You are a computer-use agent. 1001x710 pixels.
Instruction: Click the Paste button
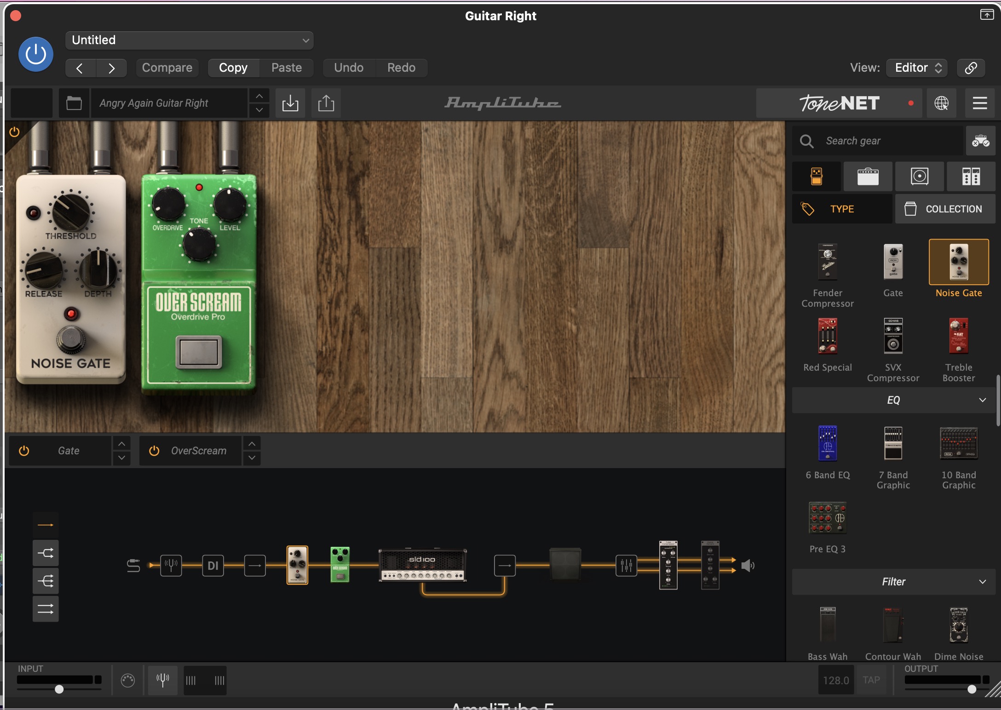287,68
